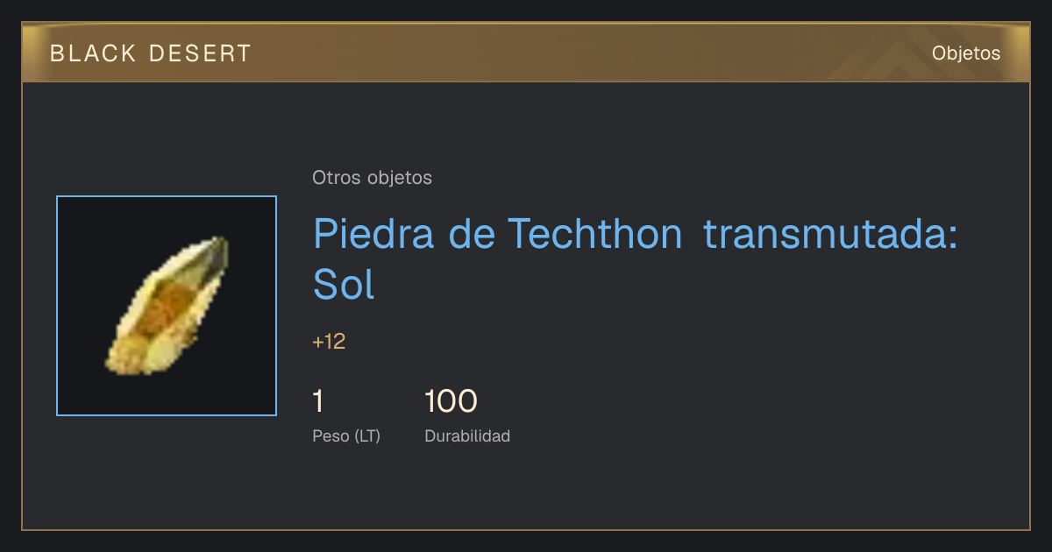Open the BLACK DESERT header title
This screenshot has height=552, width=1052.
point(151,53)
